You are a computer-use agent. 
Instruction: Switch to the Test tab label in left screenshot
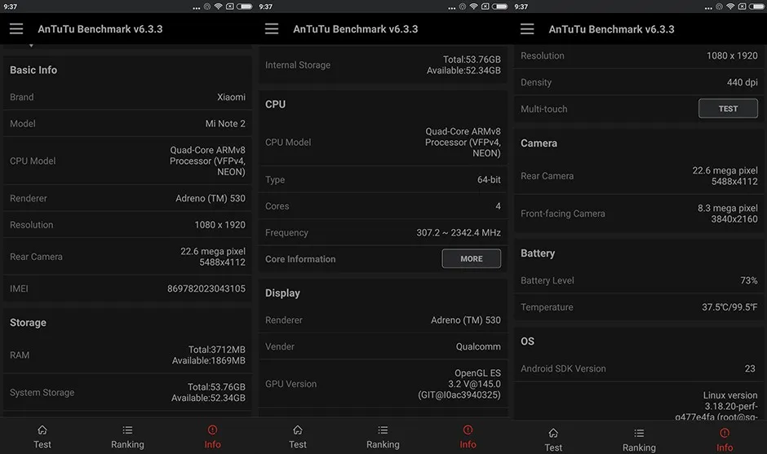(x=42, y=444)
